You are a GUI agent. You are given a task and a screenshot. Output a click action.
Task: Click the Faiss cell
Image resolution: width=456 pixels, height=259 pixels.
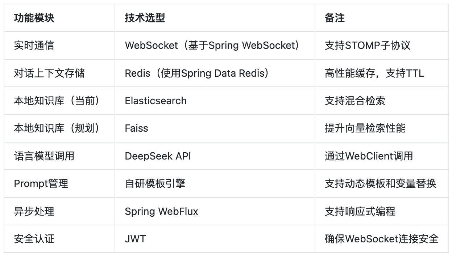click(136, 128)
